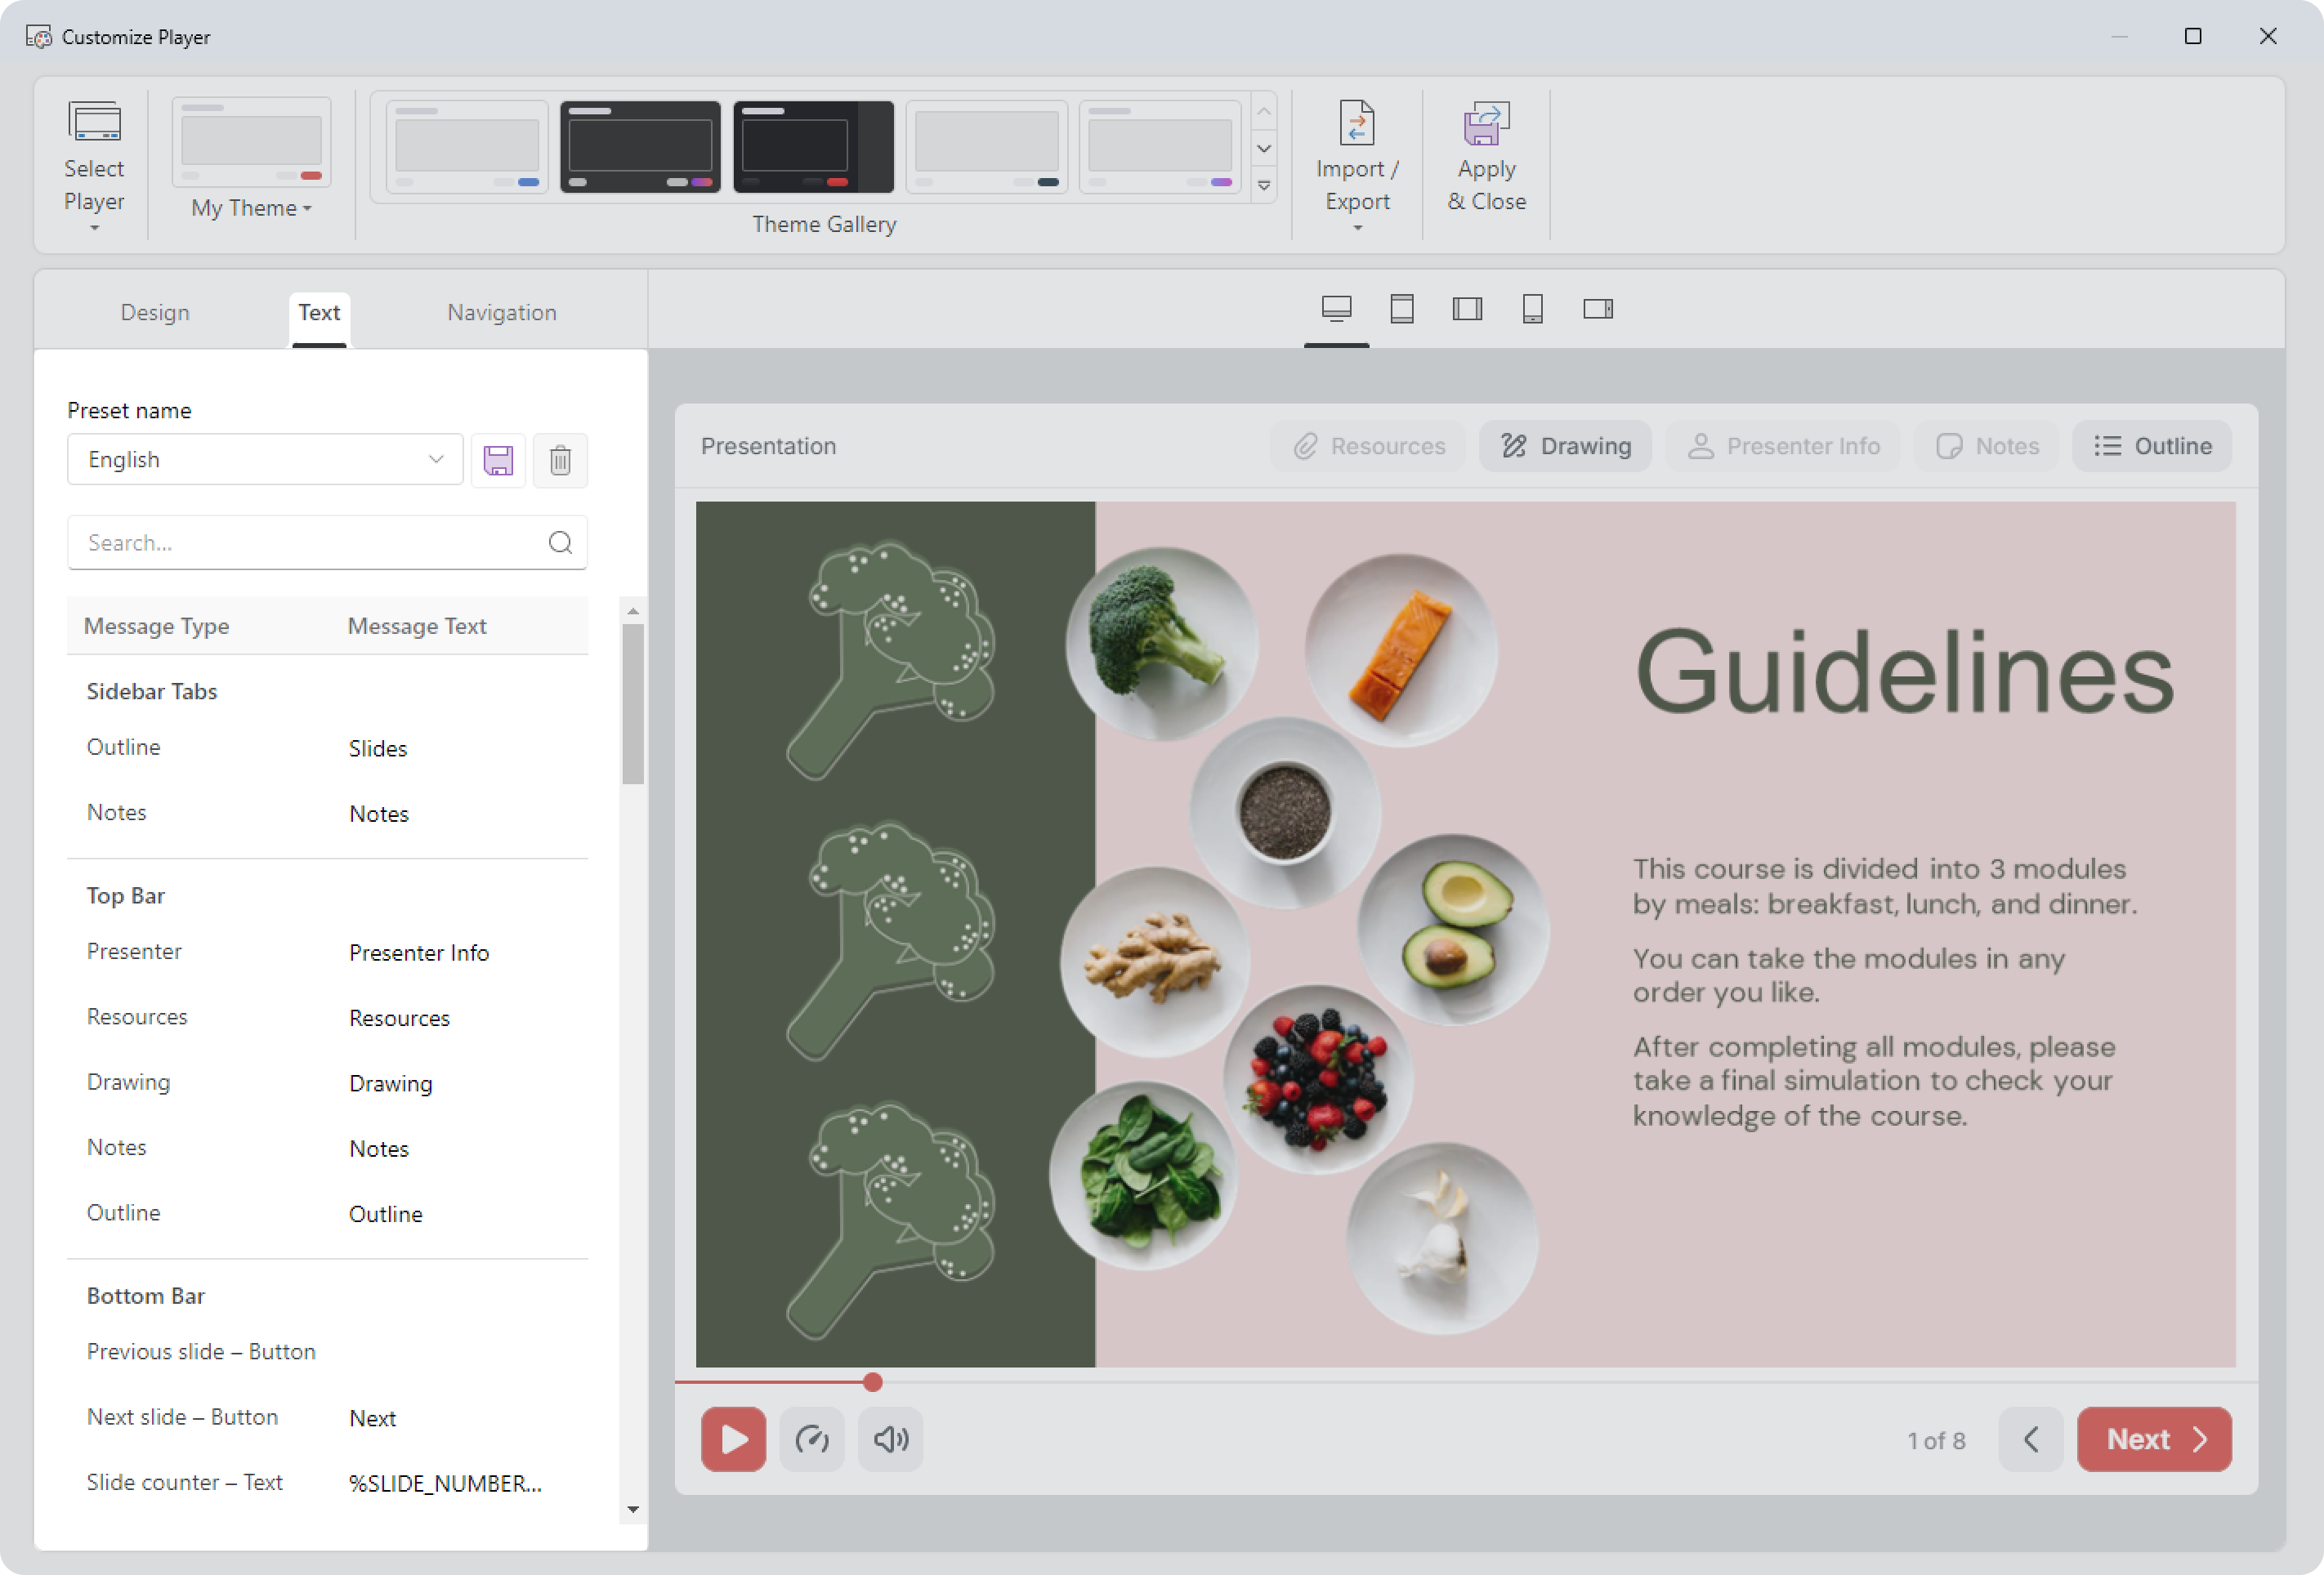The height and width of the screenshot is (1575, 2324).
Task: Expand the My Theme dropdown
Action: [x=251, y=208]
